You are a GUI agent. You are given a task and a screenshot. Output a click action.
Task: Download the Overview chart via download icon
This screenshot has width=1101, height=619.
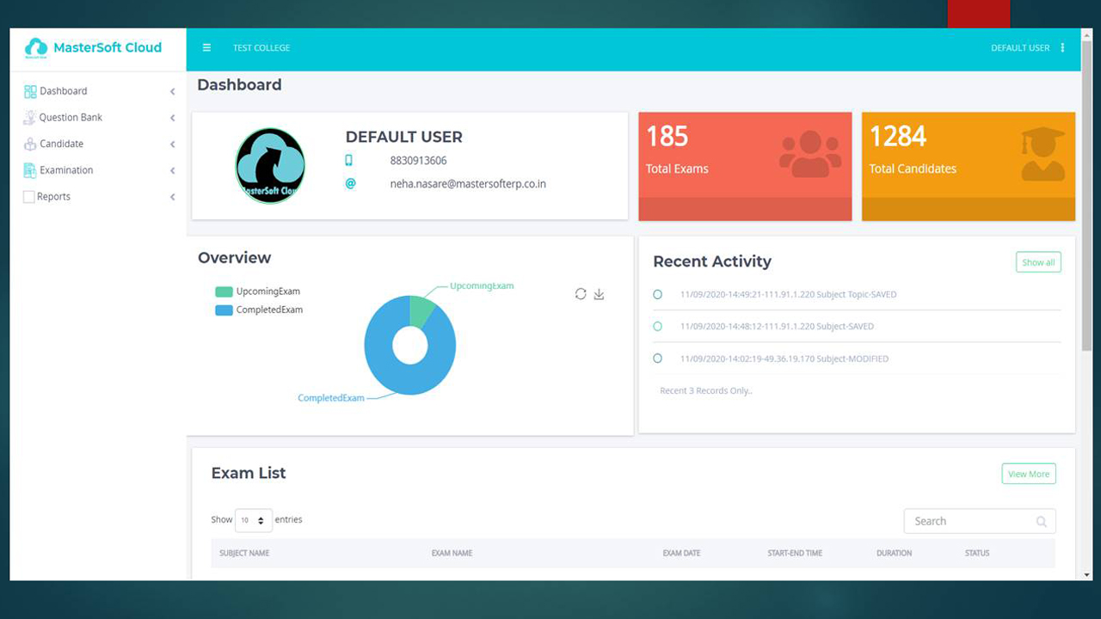(600, 294)
